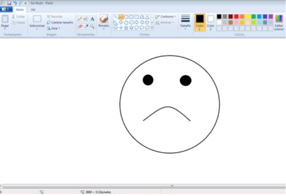The image size is (286, 196).
Task: Choose the Triangle shape
Action: [x=147, y=17]
